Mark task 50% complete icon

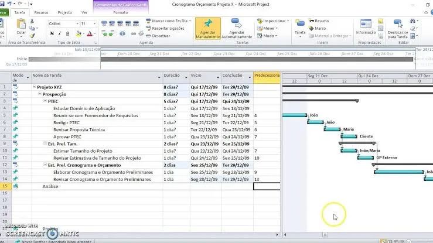pos(120,23)
